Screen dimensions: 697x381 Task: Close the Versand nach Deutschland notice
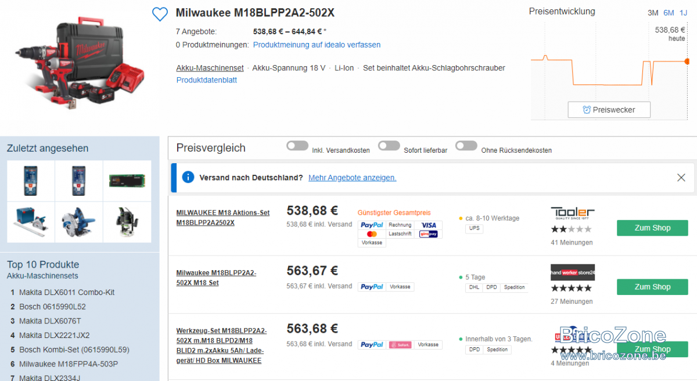(x=681, y=178)
